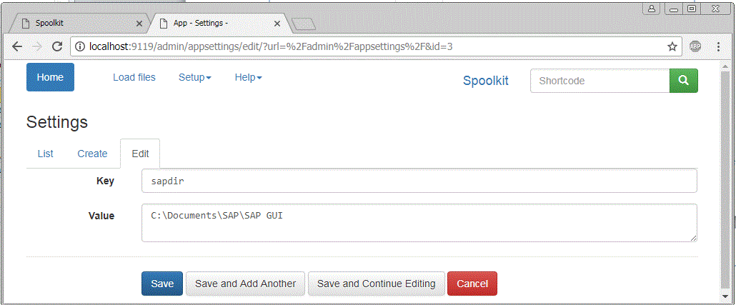Click the red Cancel button
Viewport: 736px width, 305px height.
(472, 284)
